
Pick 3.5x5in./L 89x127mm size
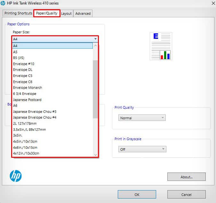(x=52, y=130)
